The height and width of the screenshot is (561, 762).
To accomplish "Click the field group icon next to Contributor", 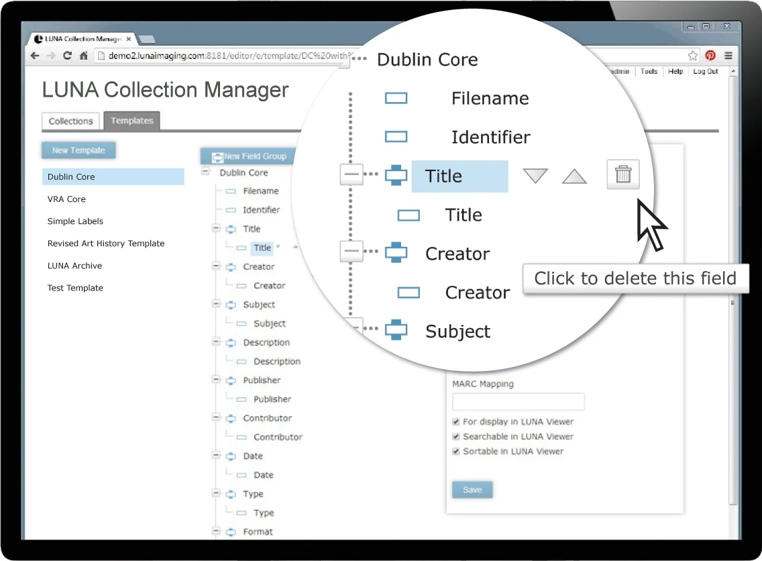I will pos(231,419).
